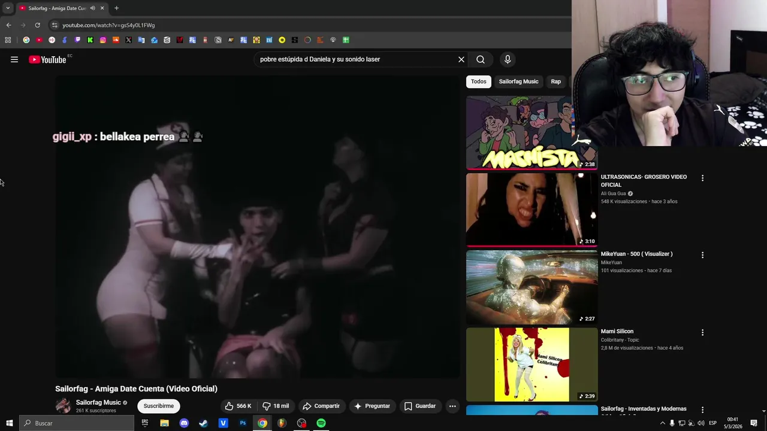
Task: Open the Windows notification center
Action: pyautogui.click(x=754, y=423)
